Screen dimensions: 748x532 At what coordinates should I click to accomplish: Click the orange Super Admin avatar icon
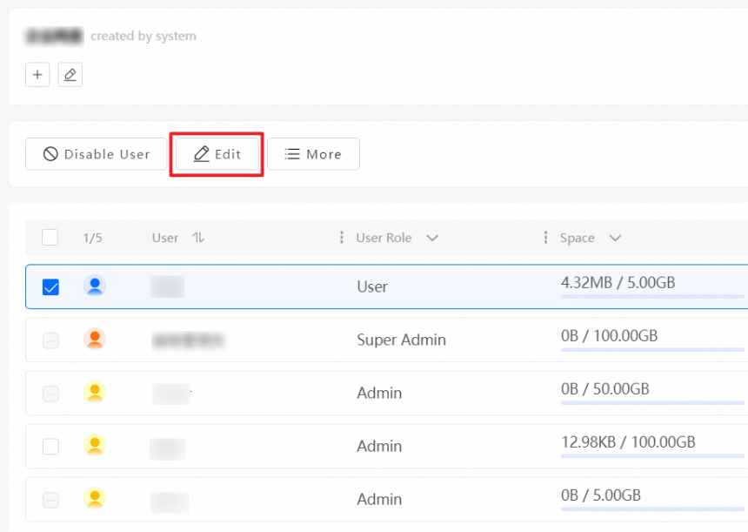(95, 339)
